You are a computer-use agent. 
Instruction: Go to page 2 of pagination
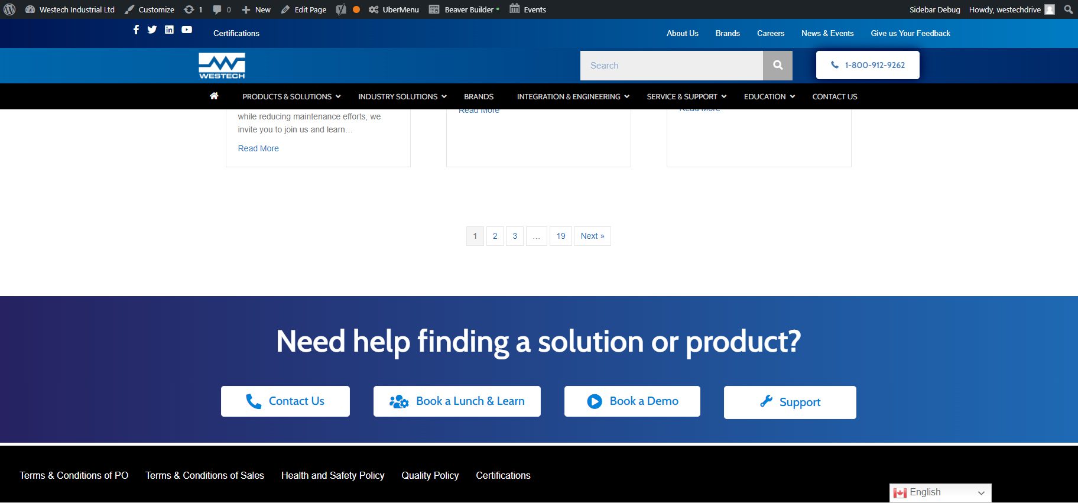[x=495, y=236]
